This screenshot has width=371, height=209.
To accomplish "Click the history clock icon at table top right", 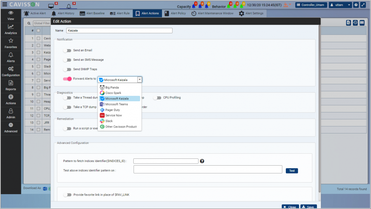I will (x=355, y=23).
